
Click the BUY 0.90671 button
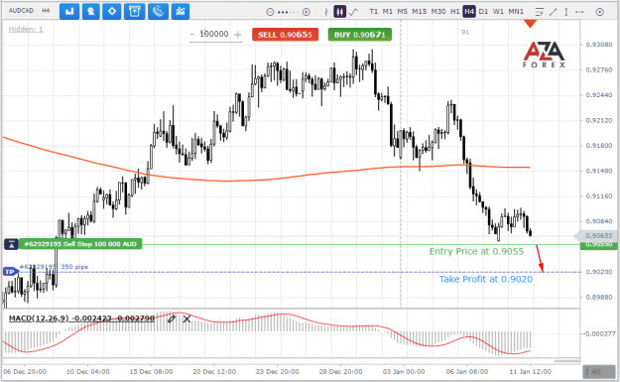[360, 35]
